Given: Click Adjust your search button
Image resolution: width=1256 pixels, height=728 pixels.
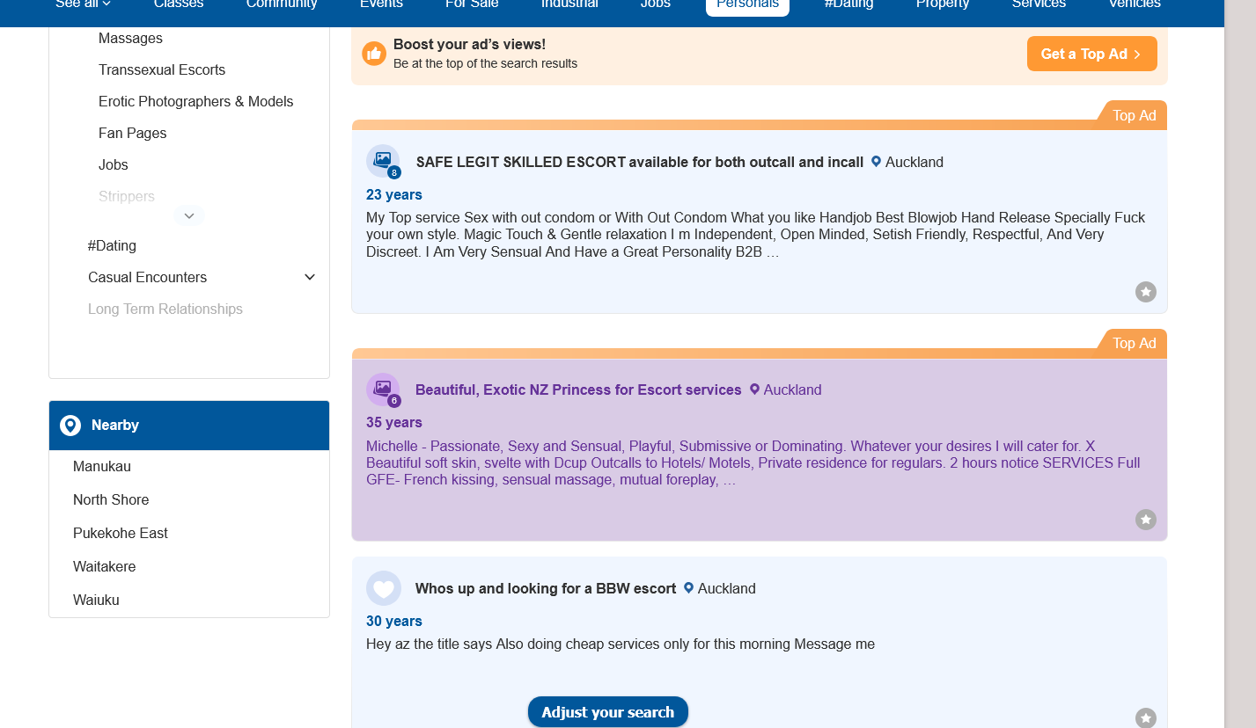Looking at the screenshot, I should [607, 712].
